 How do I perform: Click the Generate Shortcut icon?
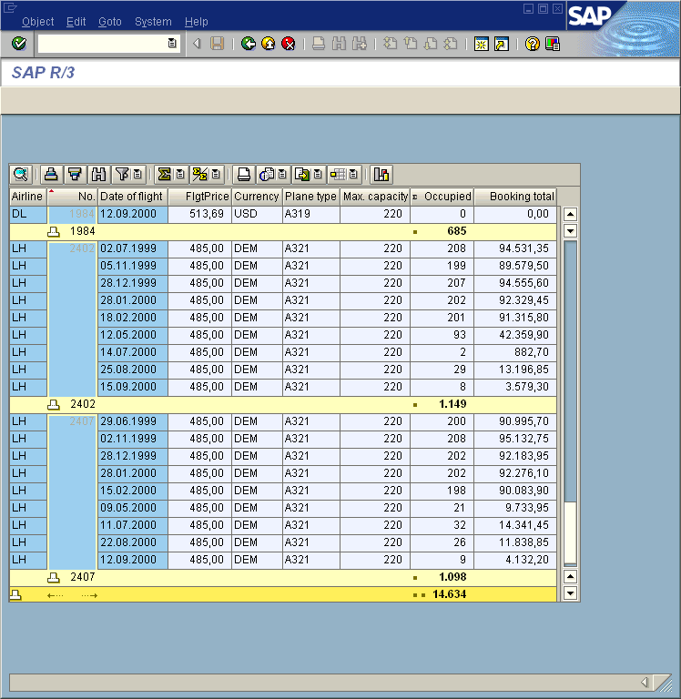coord(502,44)
